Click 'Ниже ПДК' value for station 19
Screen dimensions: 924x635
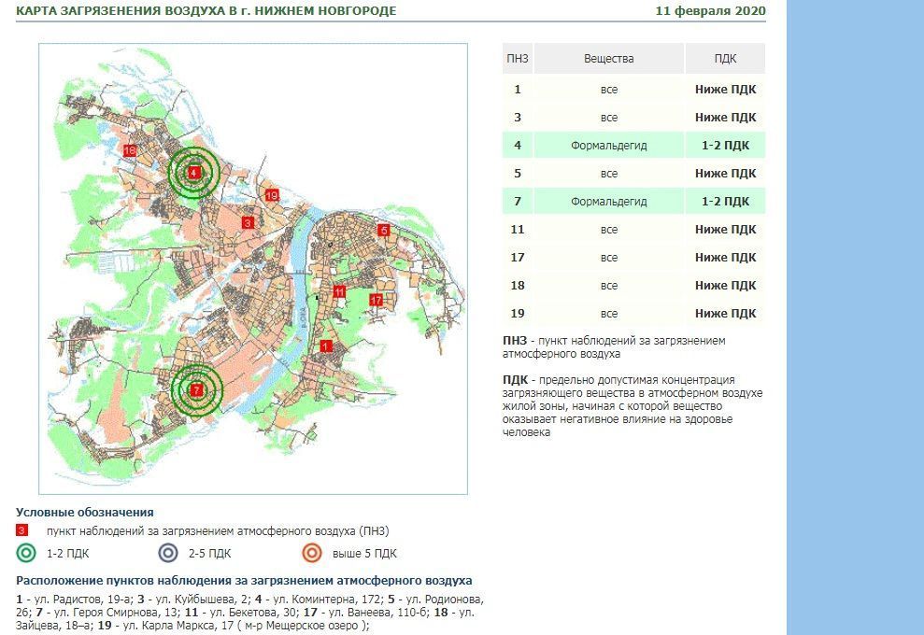(x=725, y=314)
